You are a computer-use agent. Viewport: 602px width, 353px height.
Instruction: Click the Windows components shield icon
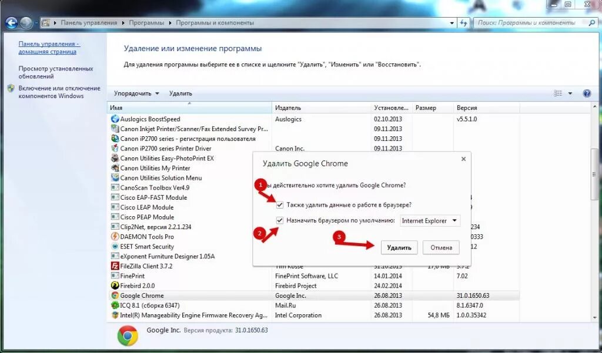pos(11,88)
